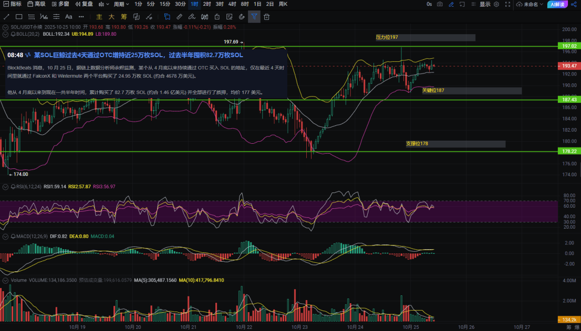Expand the candlestick chart type dropdown
The width and height of the screenshot is (581, 331).
pos(103,4)
